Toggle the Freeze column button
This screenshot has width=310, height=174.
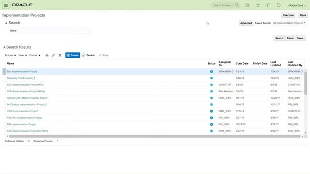pyautogui.click(x=73, y=55)
